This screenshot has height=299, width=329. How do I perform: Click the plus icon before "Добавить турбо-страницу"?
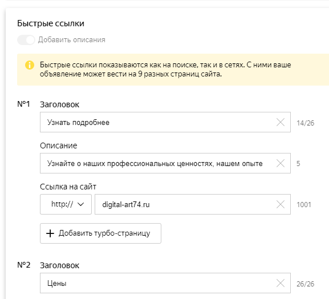50,233
